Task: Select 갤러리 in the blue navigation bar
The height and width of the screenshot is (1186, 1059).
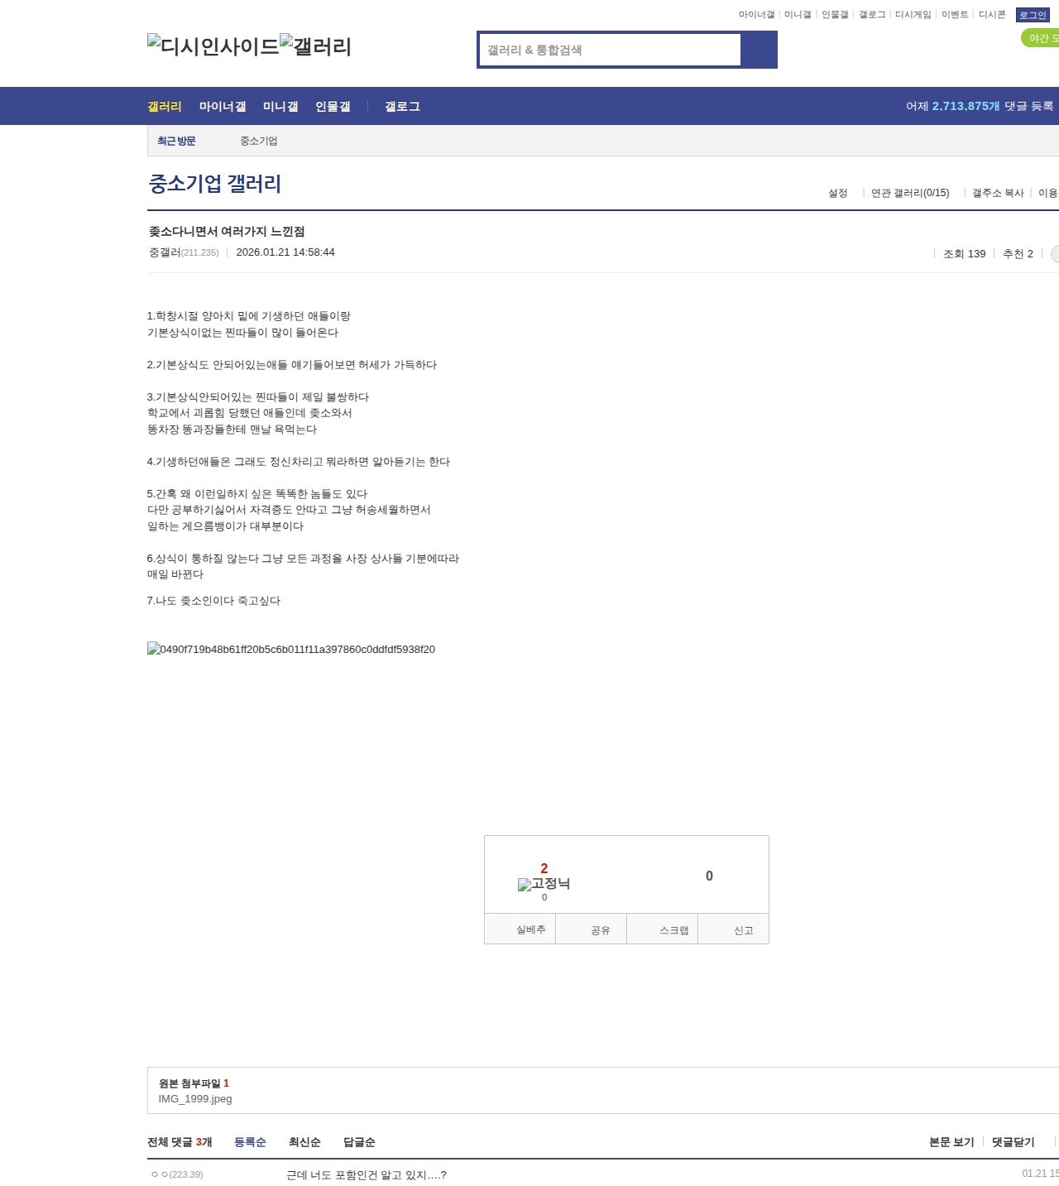Action: [x=165, y=107]
